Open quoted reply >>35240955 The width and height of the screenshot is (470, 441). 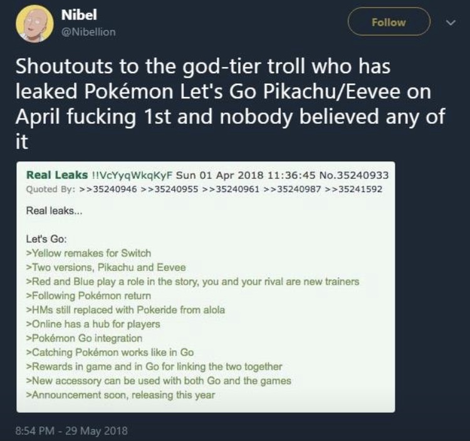(x=169, y=189)
